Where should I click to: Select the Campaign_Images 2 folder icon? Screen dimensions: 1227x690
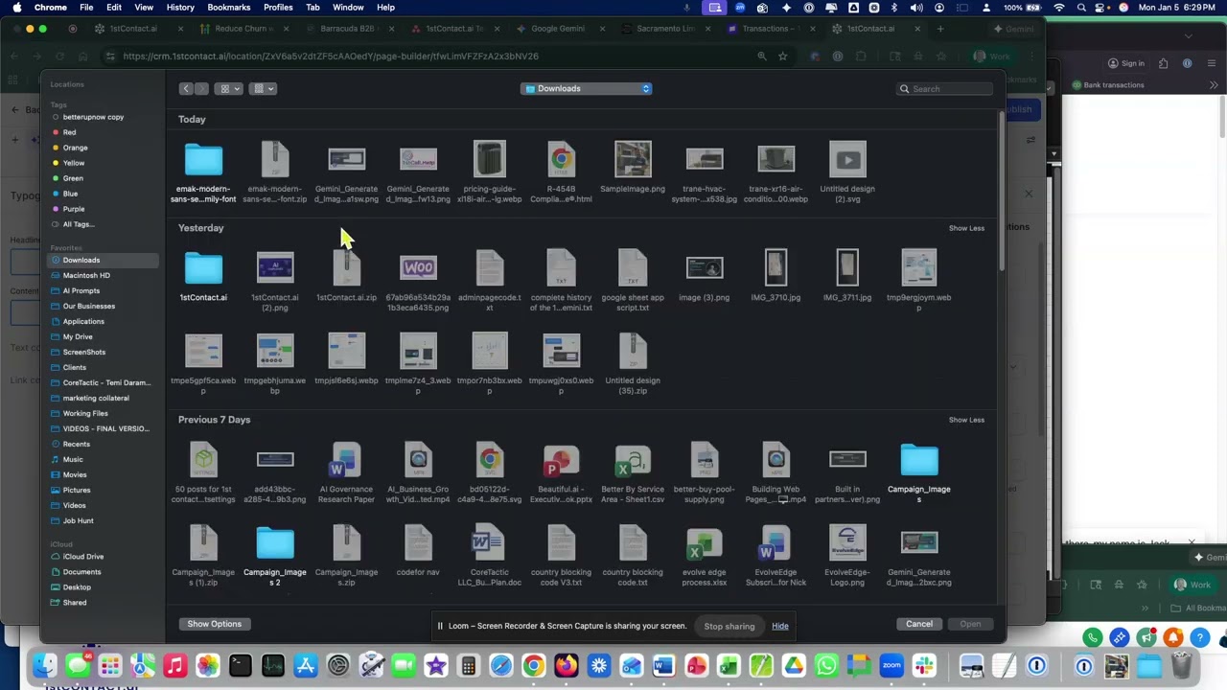(x=275, y=543)
